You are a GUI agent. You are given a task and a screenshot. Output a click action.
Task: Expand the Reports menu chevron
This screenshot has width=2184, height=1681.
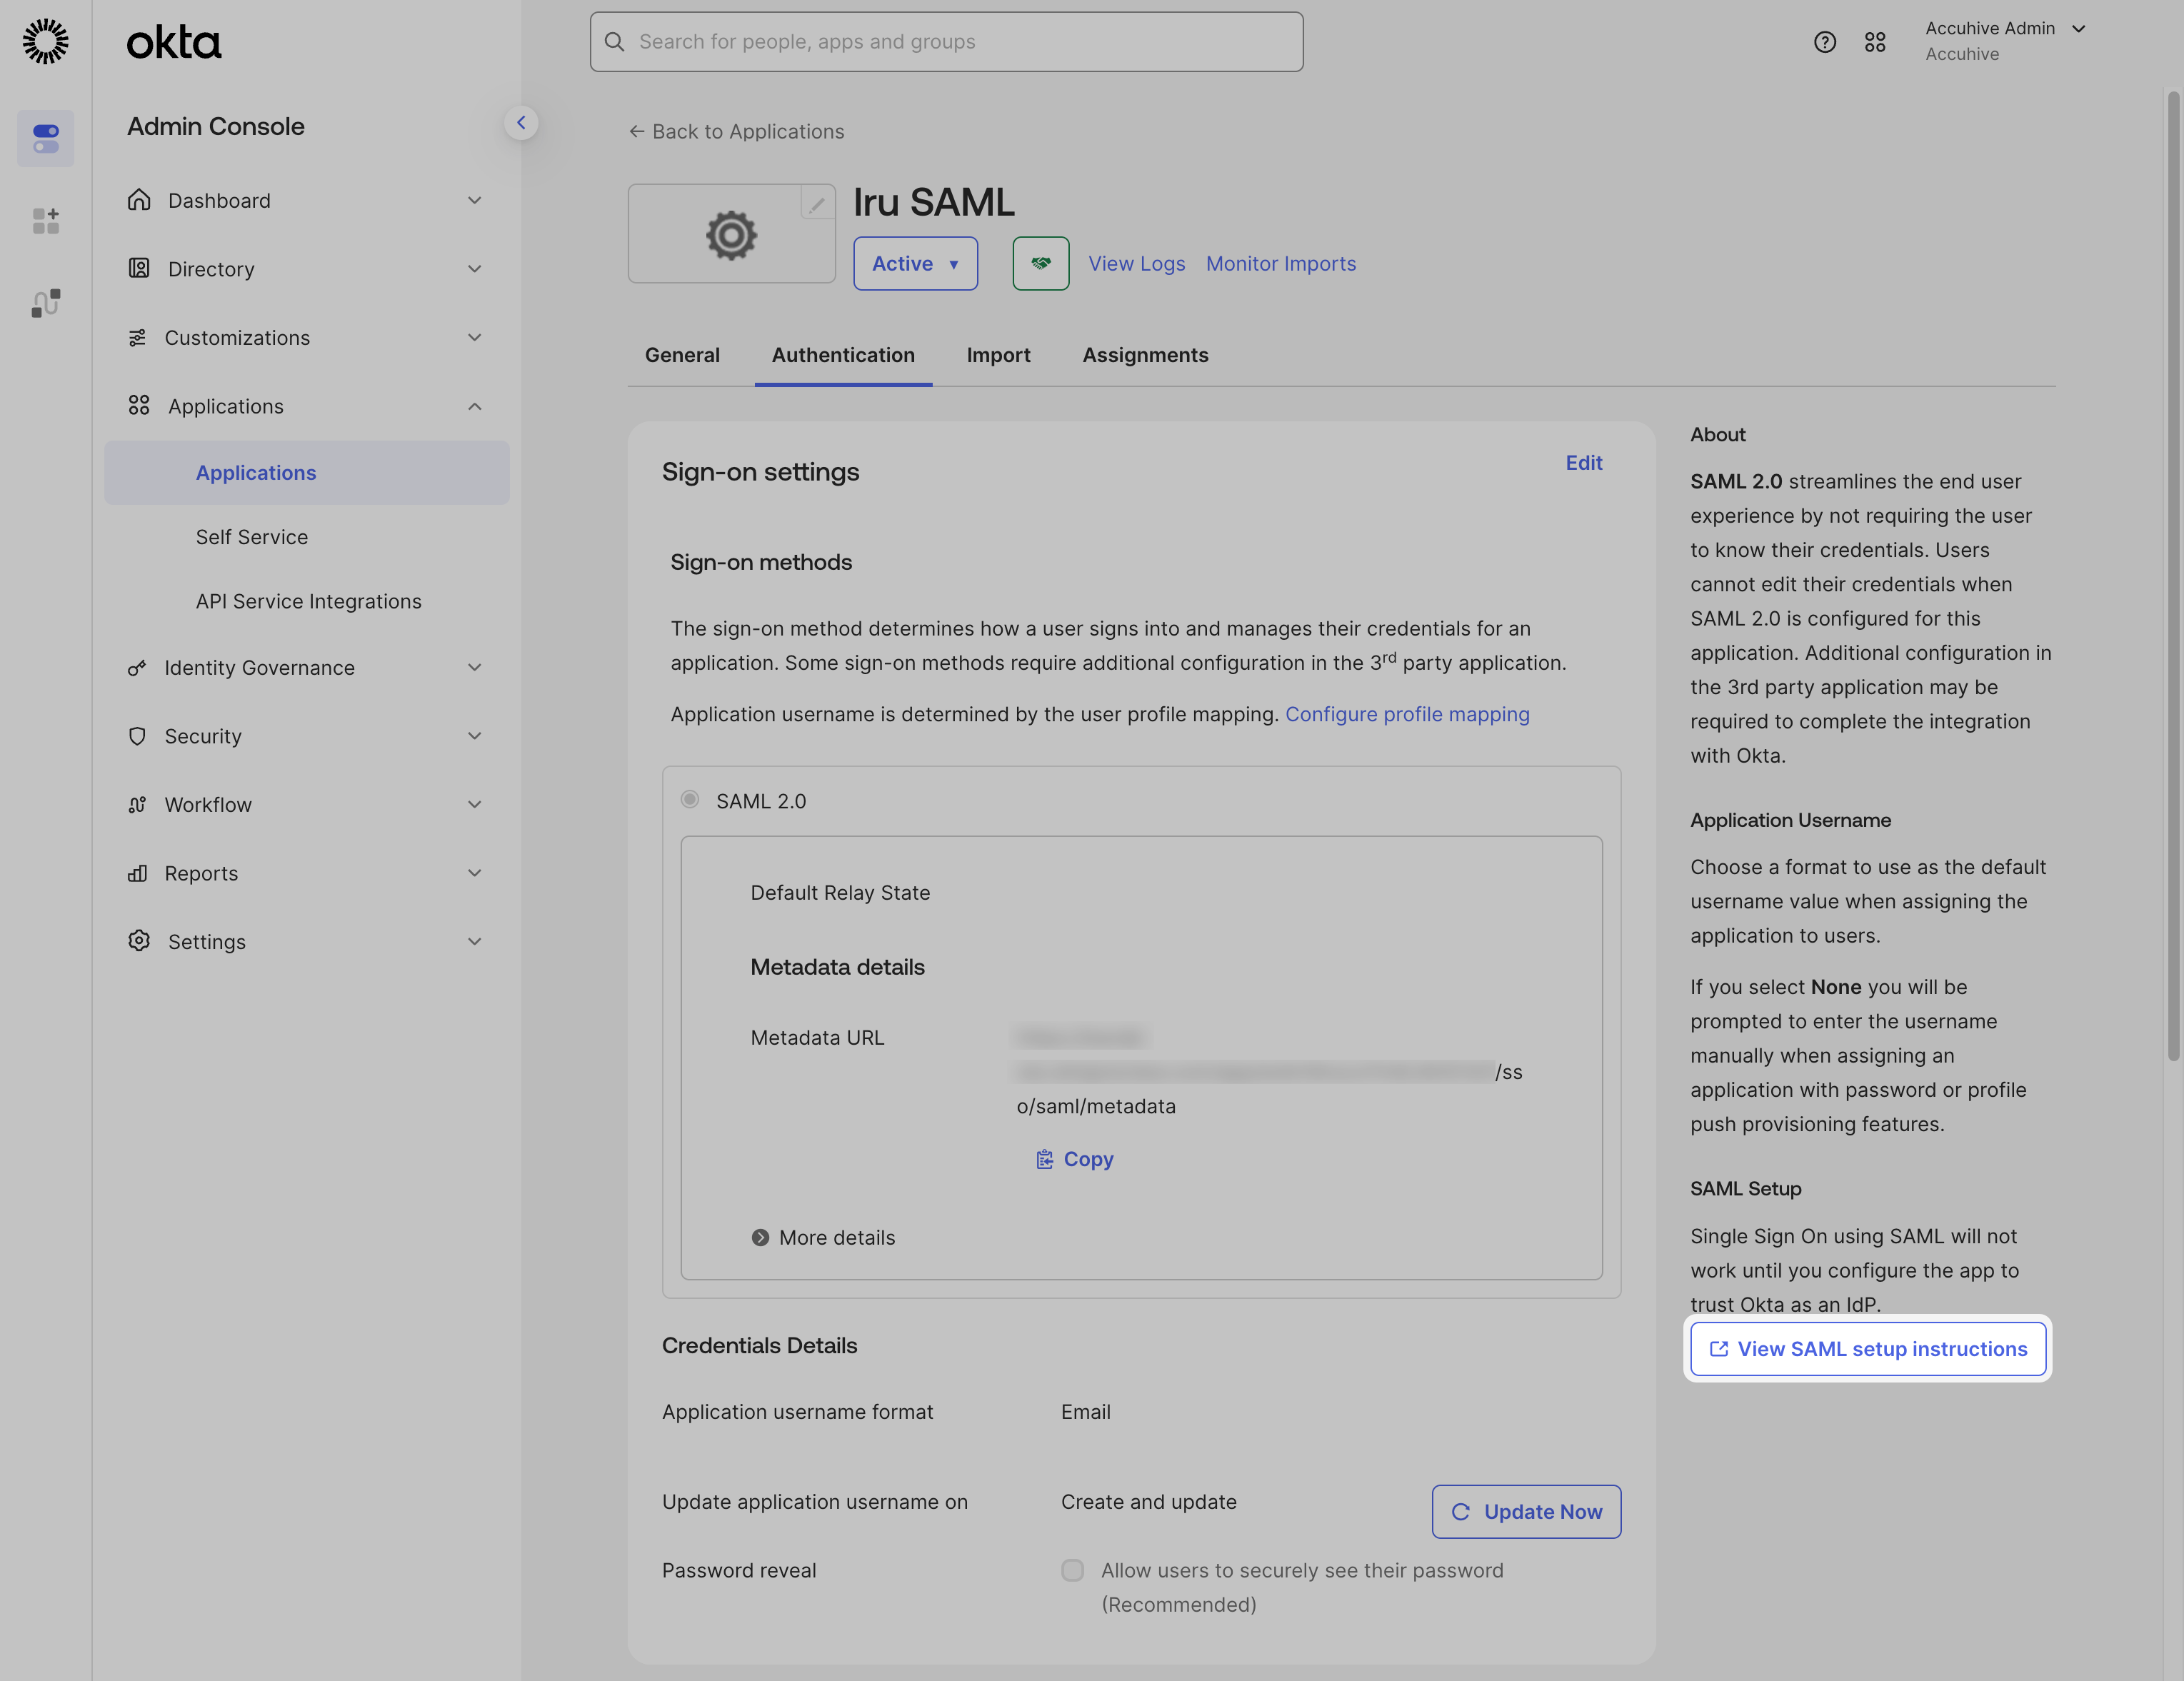point(475,873)
